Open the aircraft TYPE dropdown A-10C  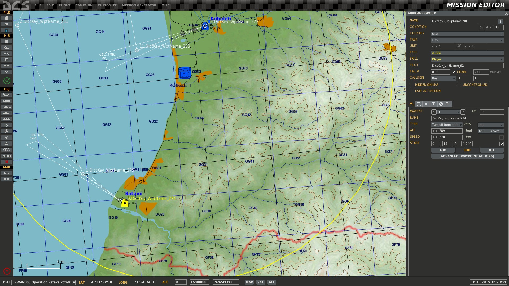(x=467, y=53)
